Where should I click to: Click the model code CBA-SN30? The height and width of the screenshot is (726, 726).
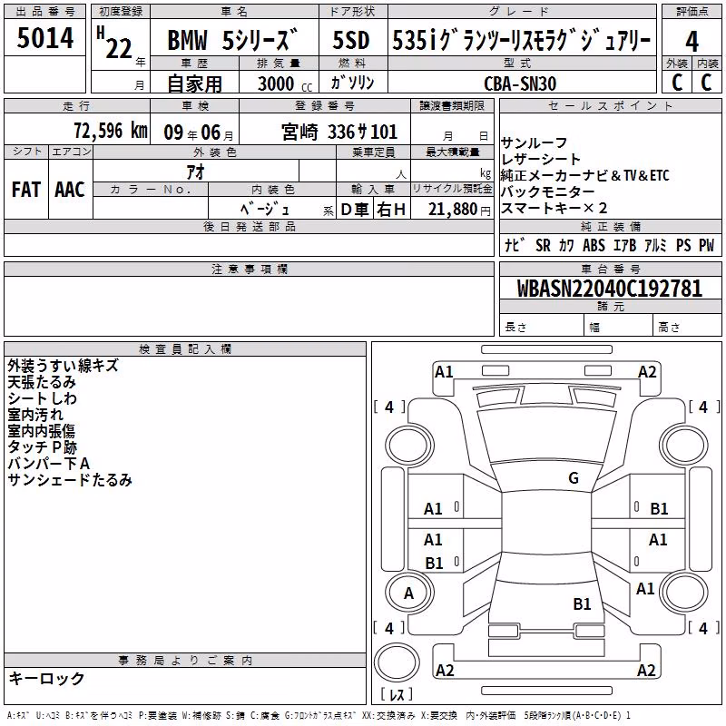tap(520, 83)
